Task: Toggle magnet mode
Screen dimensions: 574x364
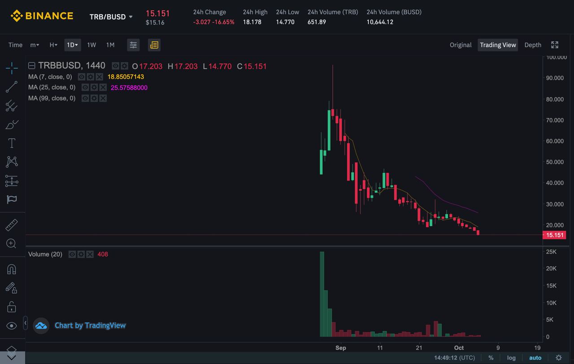Action: 12,269
